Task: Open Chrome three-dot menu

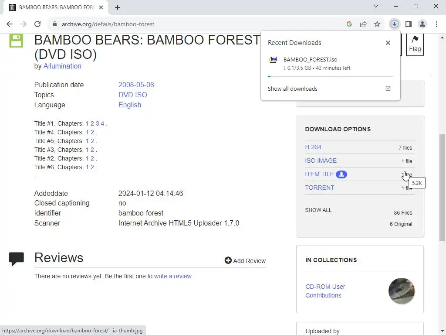Action: pyautogui.click(x=436, y=24)
